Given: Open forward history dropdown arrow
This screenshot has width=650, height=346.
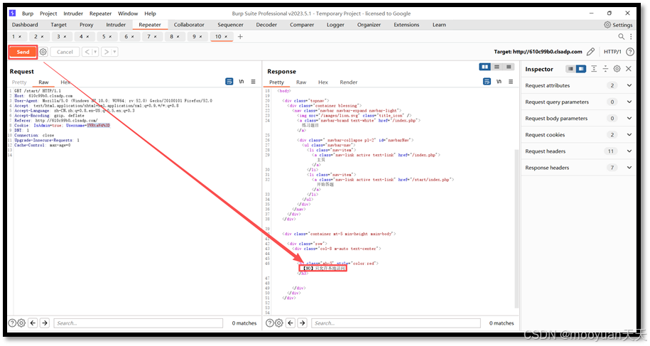Looking at the screenshot, I should coord(115,52).
